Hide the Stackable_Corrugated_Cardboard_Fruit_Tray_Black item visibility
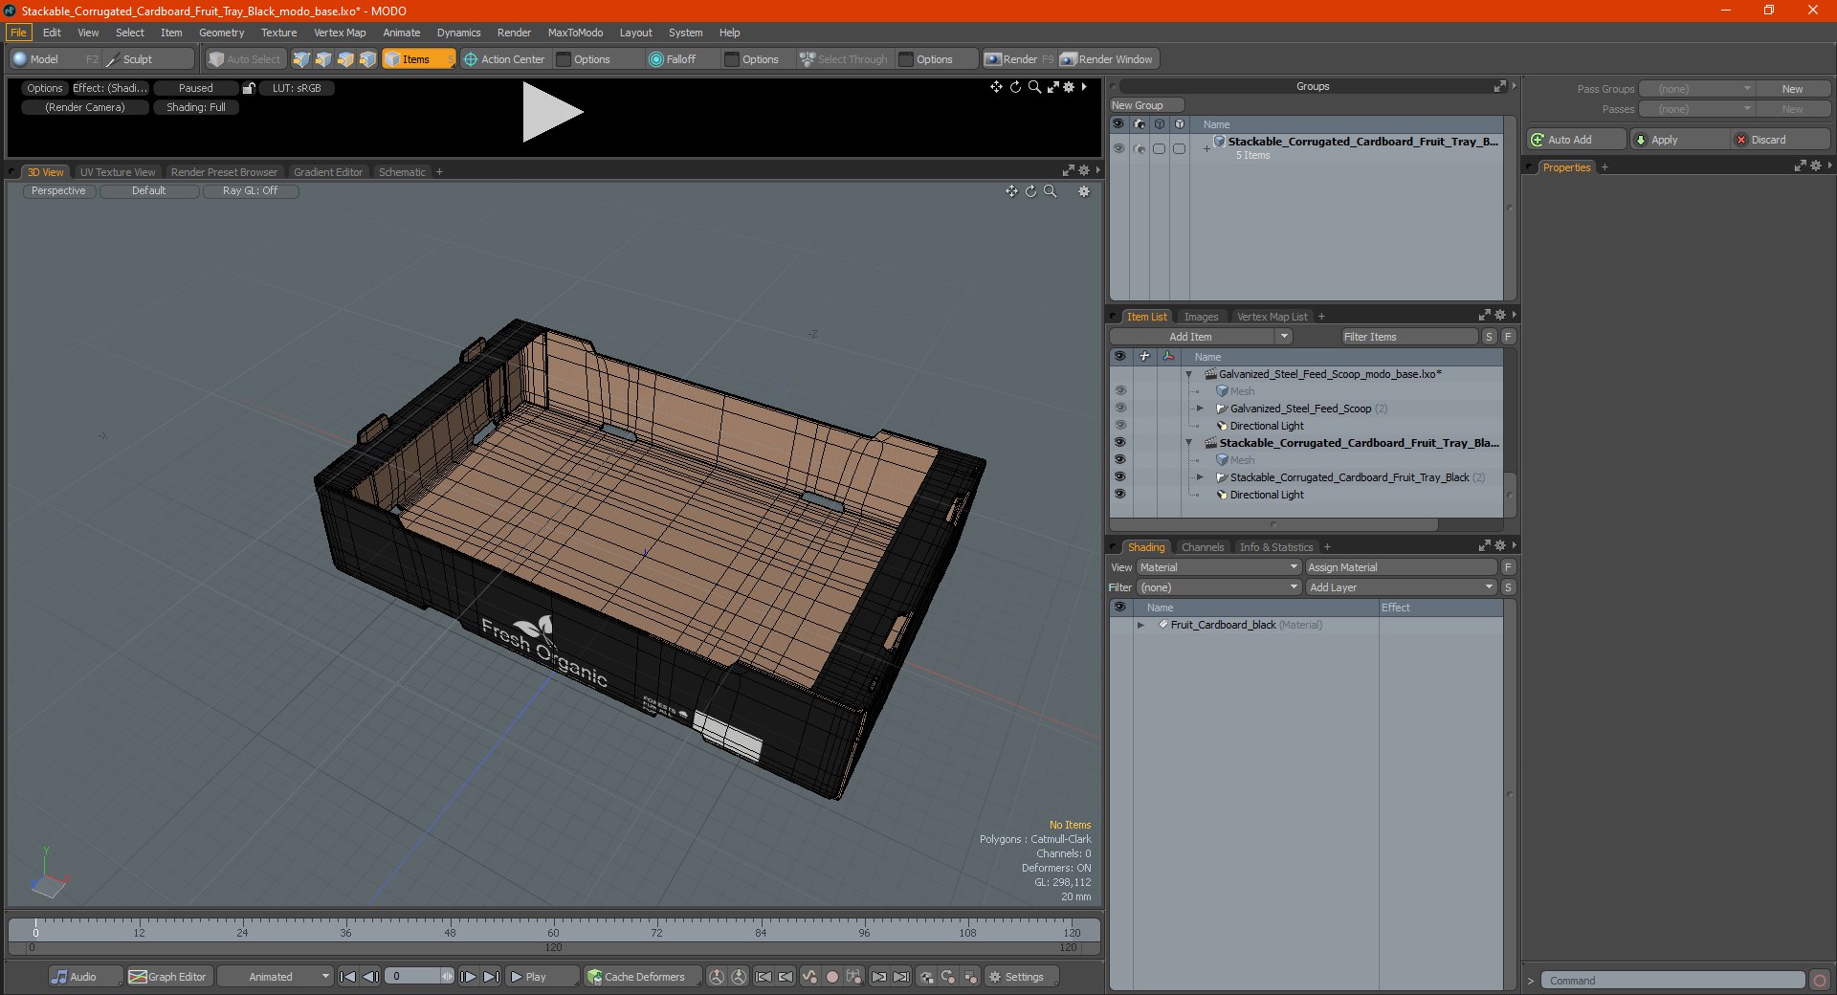Screen dimensions: 1837x995 tap(1119, 477)
